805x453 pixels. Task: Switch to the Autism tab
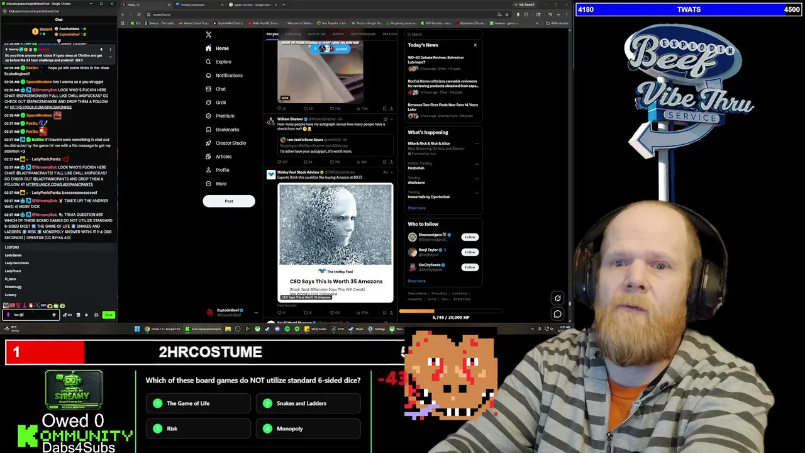point(338,34)
